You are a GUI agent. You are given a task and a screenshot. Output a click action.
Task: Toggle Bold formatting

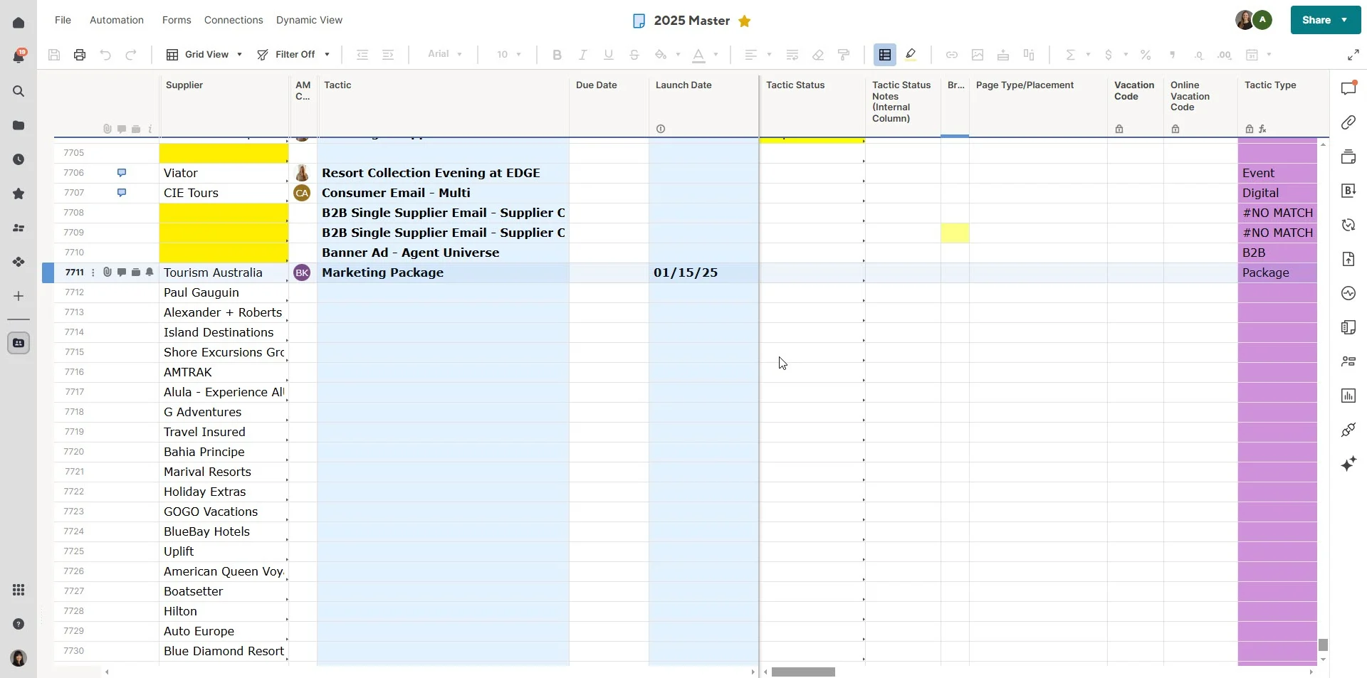557,55
